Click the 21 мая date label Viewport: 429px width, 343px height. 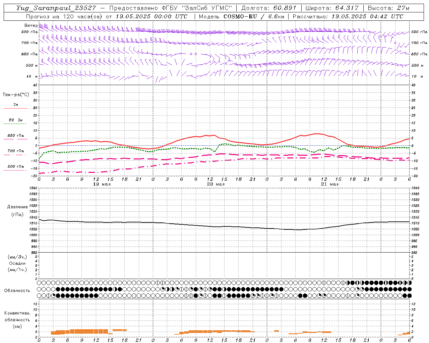tap(329, 184)
